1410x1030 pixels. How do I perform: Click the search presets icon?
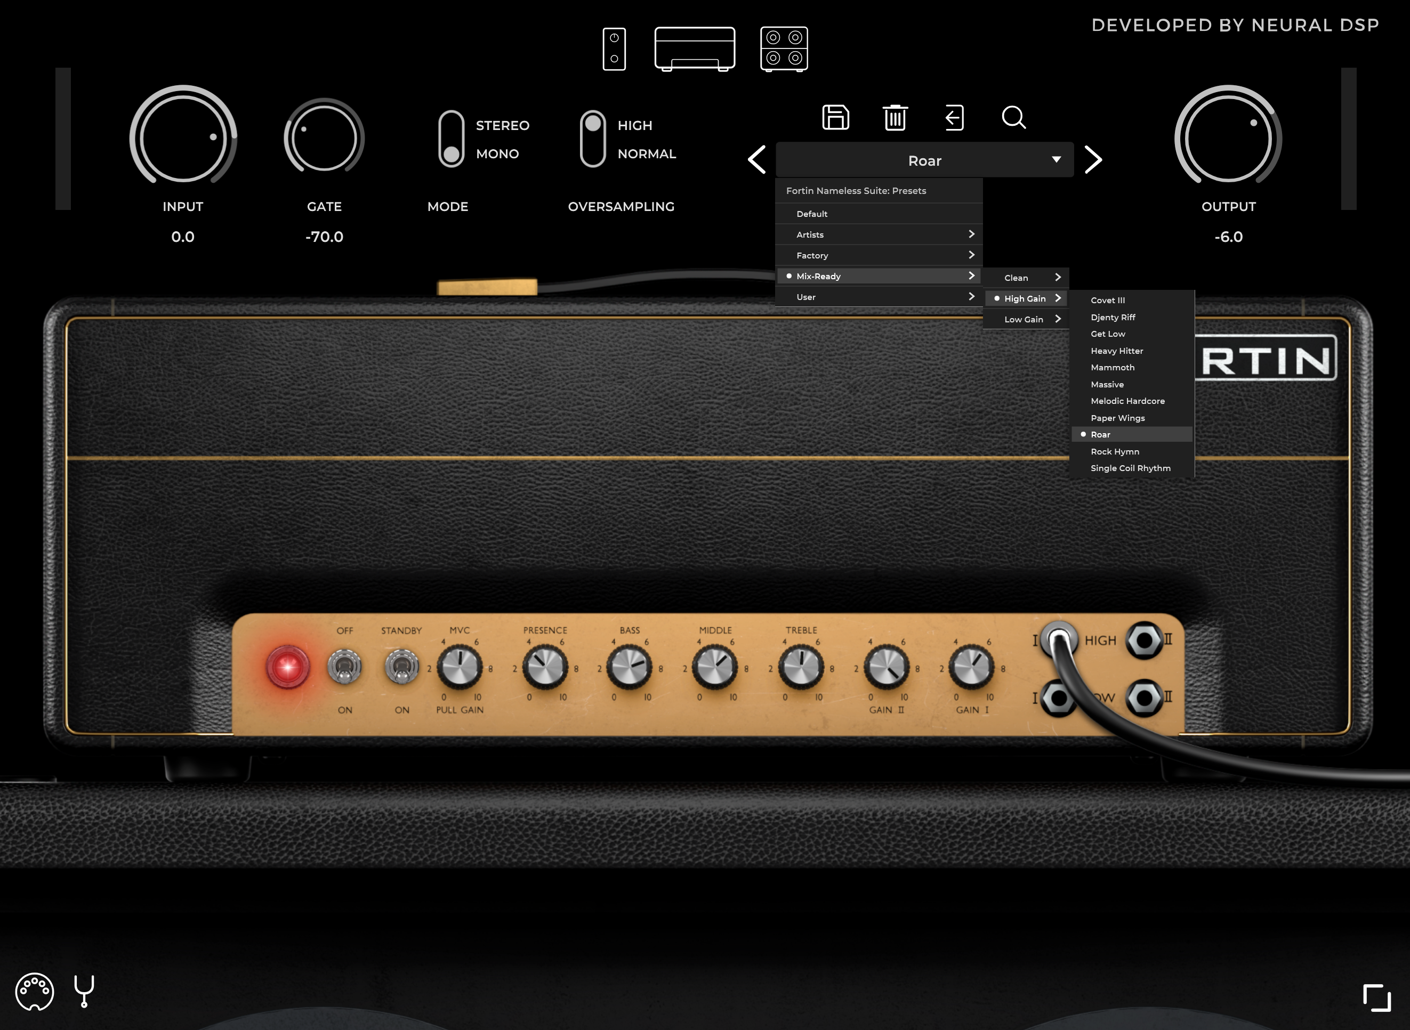(x=1012, y=118)
